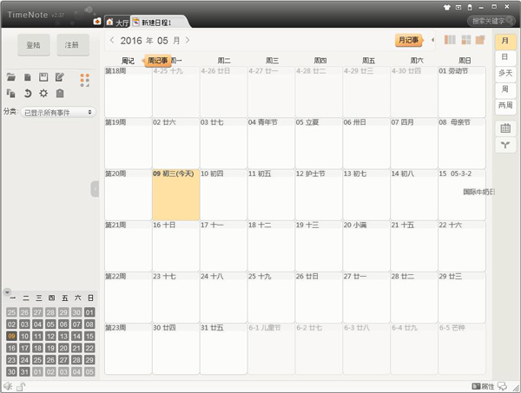Screen dimensions: 521x393
Task: Select the 31 廿五 calendar cell
Action: [223, 349]
